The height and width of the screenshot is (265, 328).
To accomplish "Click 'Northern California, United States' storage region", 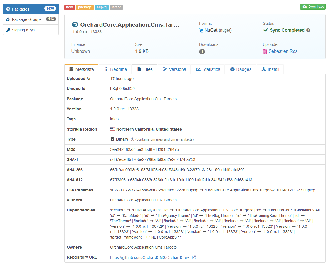I will point(149,129).
